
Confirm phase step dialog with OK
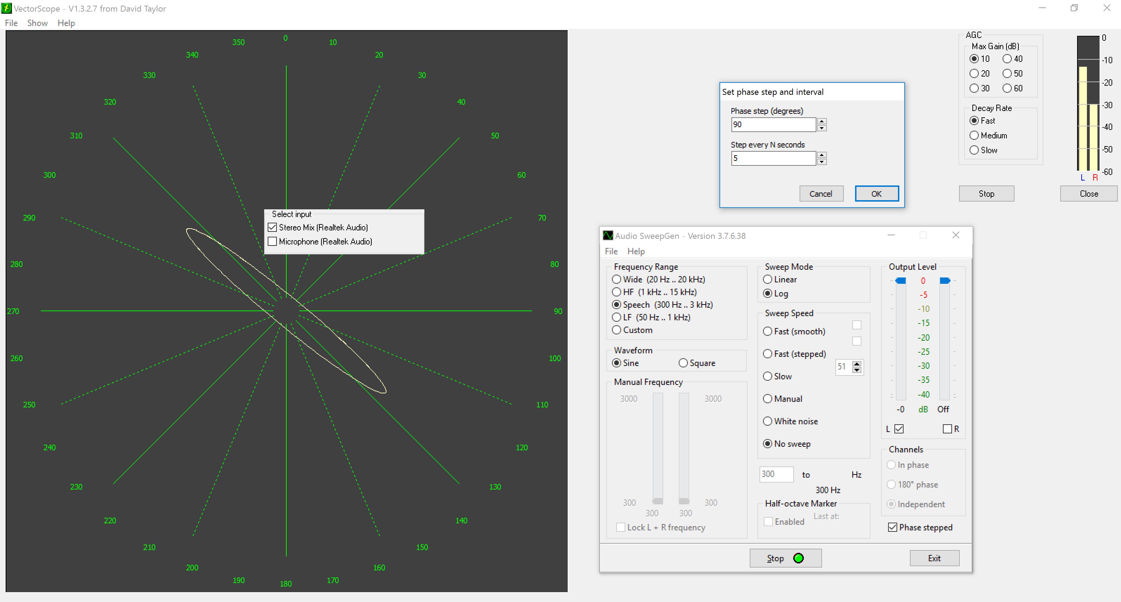click(876, 194)
